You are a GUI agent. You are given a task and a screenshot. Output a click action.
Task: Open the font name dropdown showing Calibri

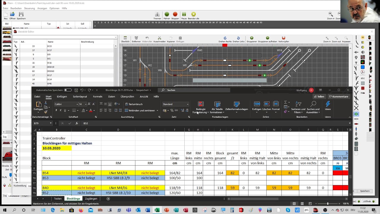tap(77, 104)
